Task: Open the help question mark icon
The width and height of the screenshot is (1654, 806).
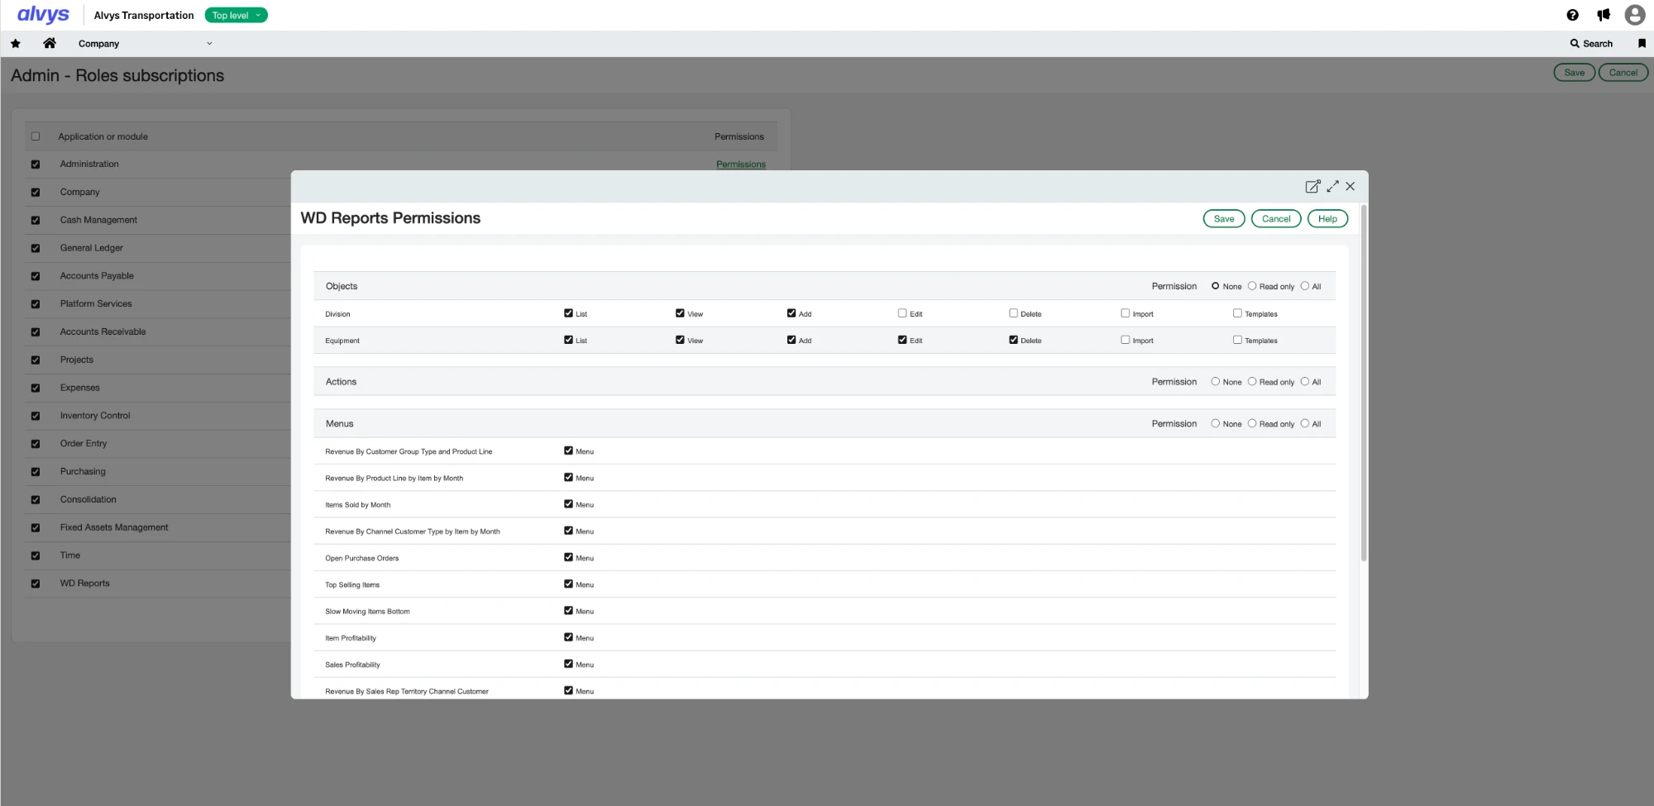Action: tap(1572, 15)
